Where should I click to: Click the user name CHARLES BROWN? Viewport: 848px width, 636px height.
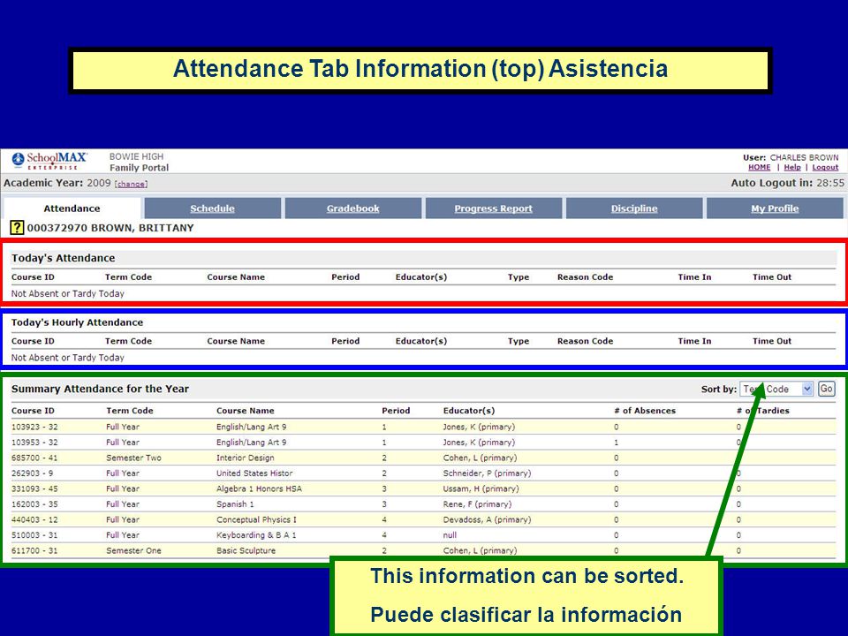[804, 157]
